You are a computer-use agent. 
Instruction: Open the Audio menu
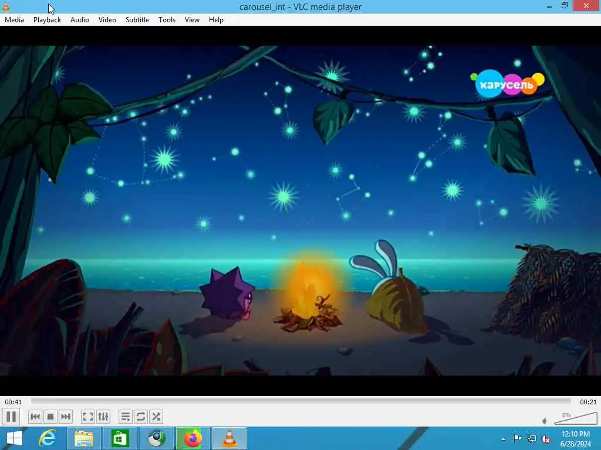[80, 20]
